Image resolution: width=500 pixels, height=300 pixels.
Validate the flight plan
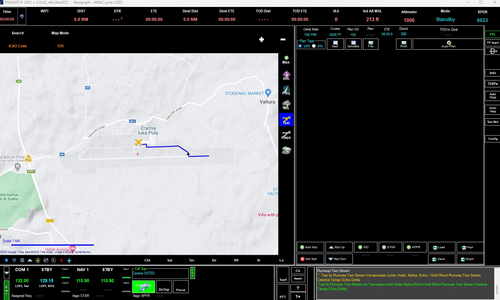[353, 44]
